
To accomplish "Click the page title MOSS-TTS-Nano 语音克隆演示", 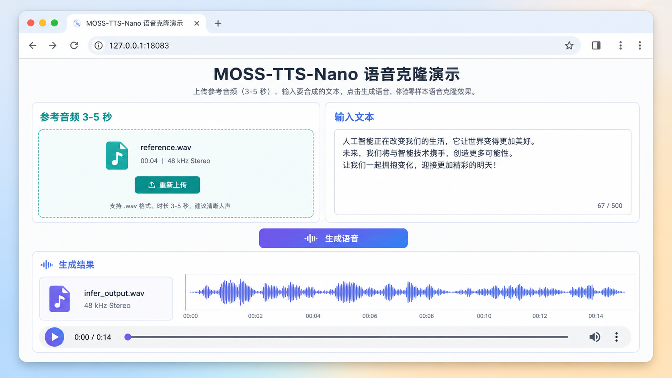I will pyautogui.click(x=336, y=74).
